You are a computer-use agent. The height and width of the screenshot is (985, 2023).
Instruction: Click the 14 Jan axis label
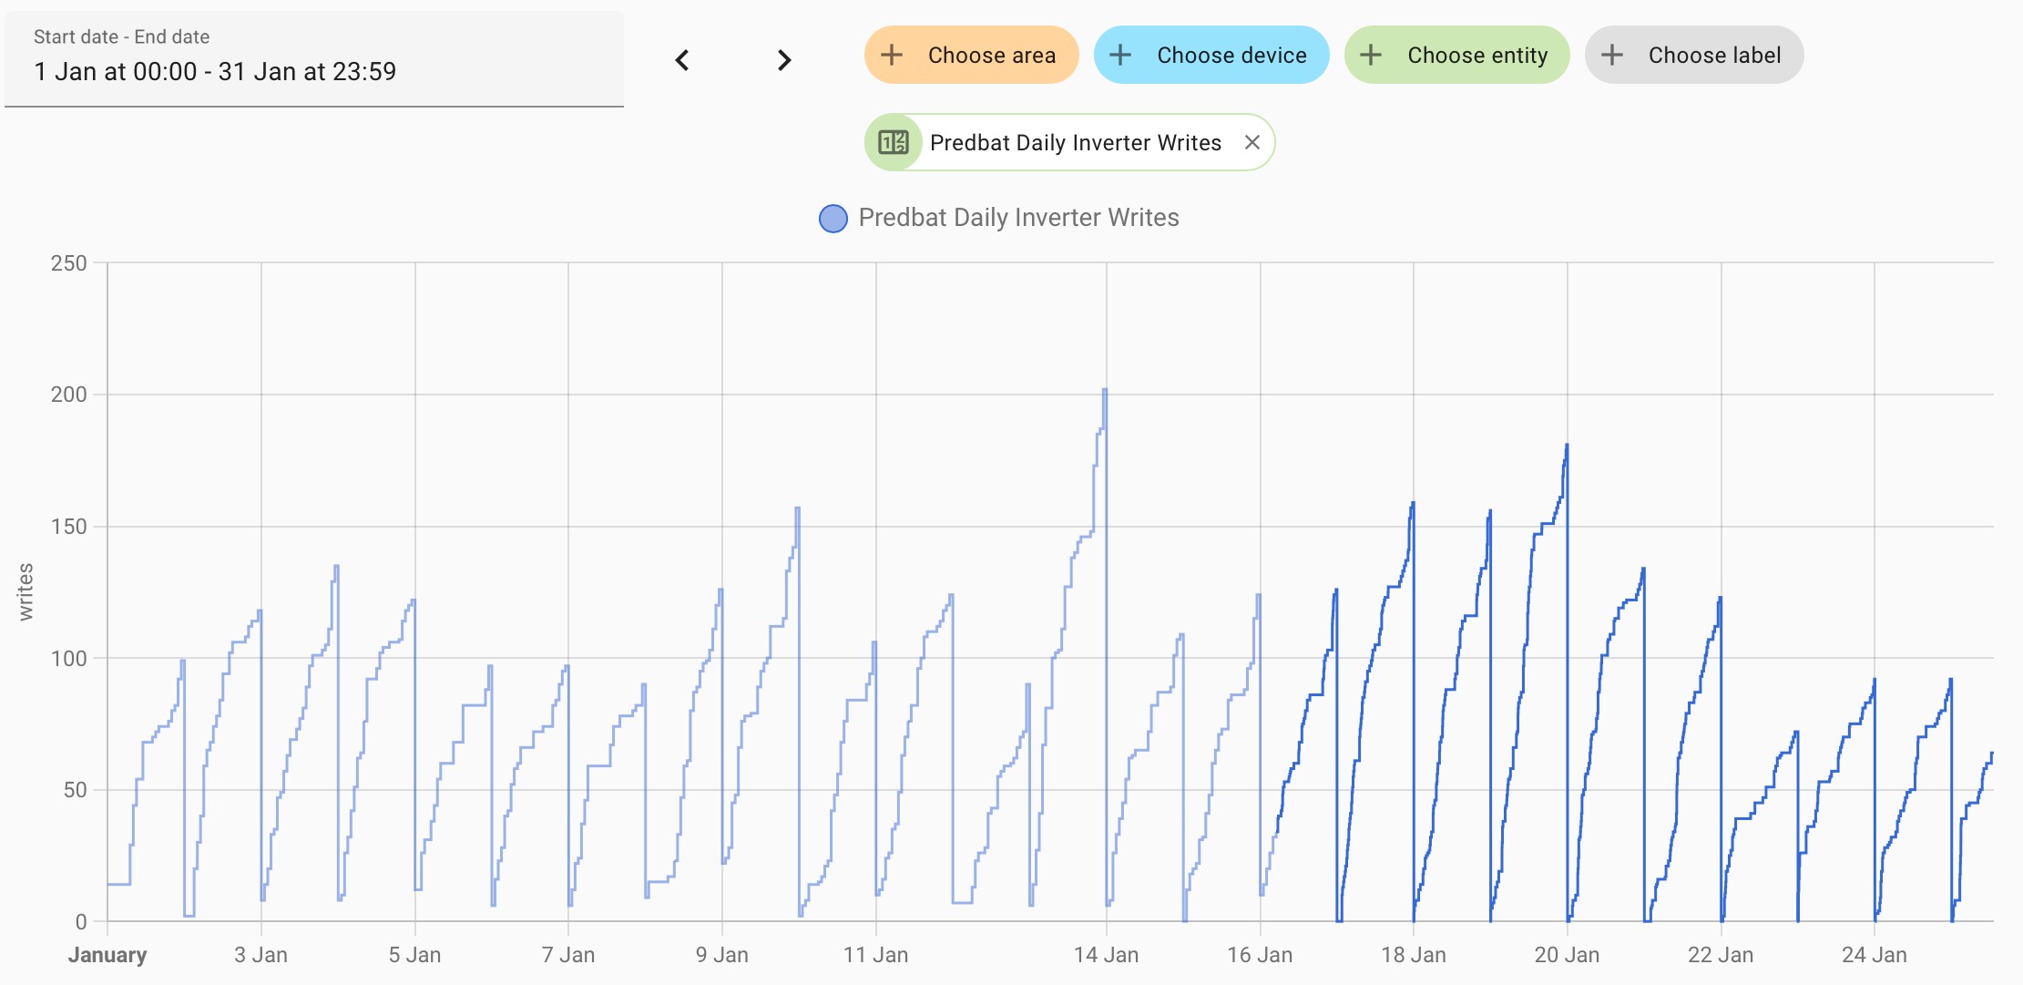point(1106,955)
